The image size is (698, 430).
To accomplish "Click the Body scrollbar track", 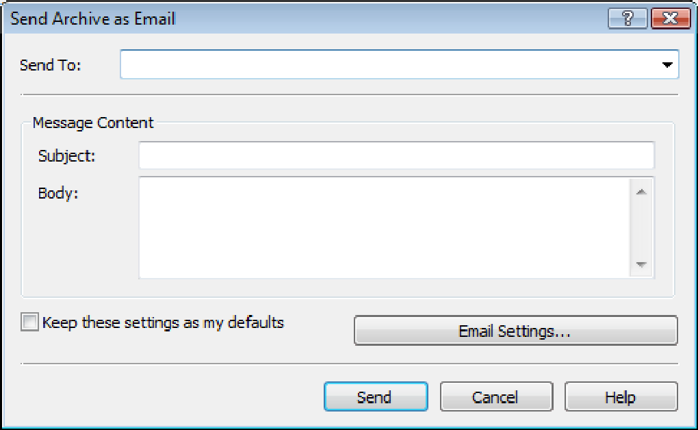I will coord(641,227).
